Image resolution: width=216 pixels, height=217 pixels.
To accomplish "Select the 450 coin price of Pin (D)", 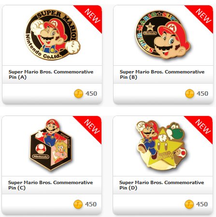I will tap(202, 204).
